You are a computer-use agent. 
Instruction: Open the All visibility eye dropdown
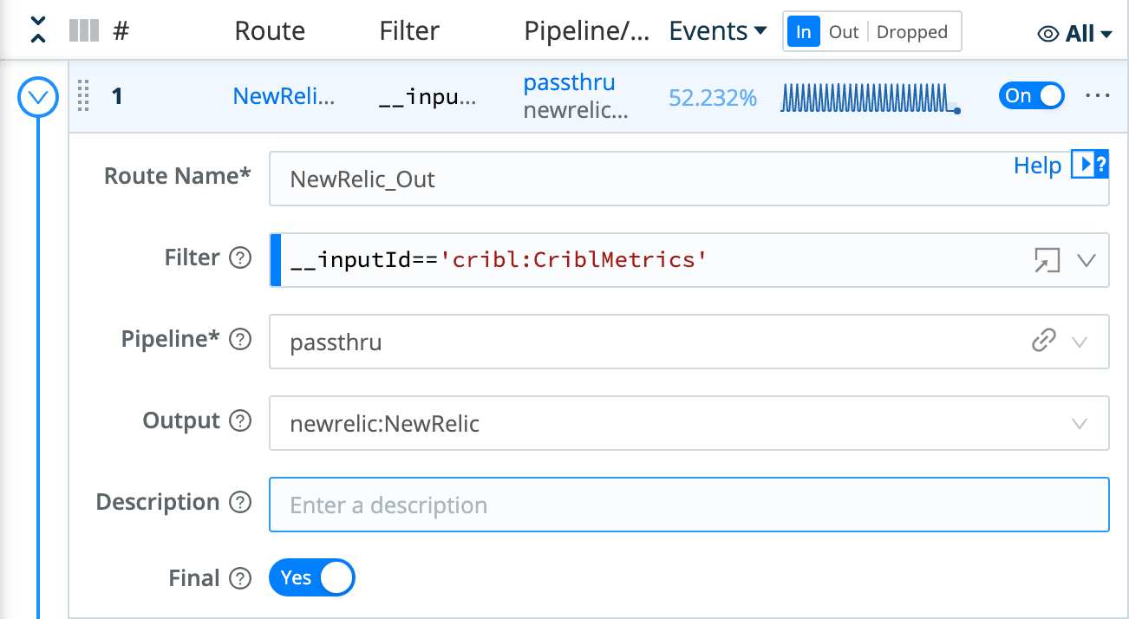tap(1075, 34)
